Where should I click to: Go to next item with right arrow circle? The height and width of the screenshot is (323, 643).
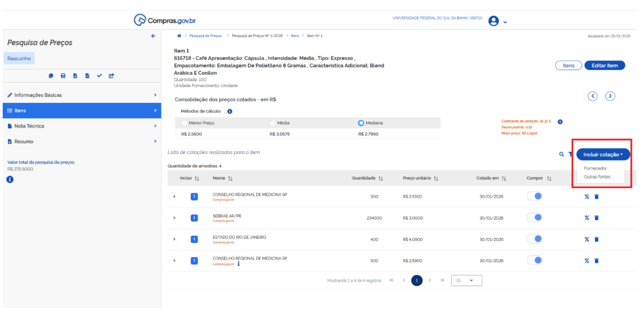[610, 96]
